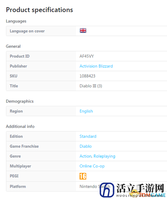Click the UK flag language icon
Image resolution: width=167 pixels, height=199 pixels.
click(83, 31)
